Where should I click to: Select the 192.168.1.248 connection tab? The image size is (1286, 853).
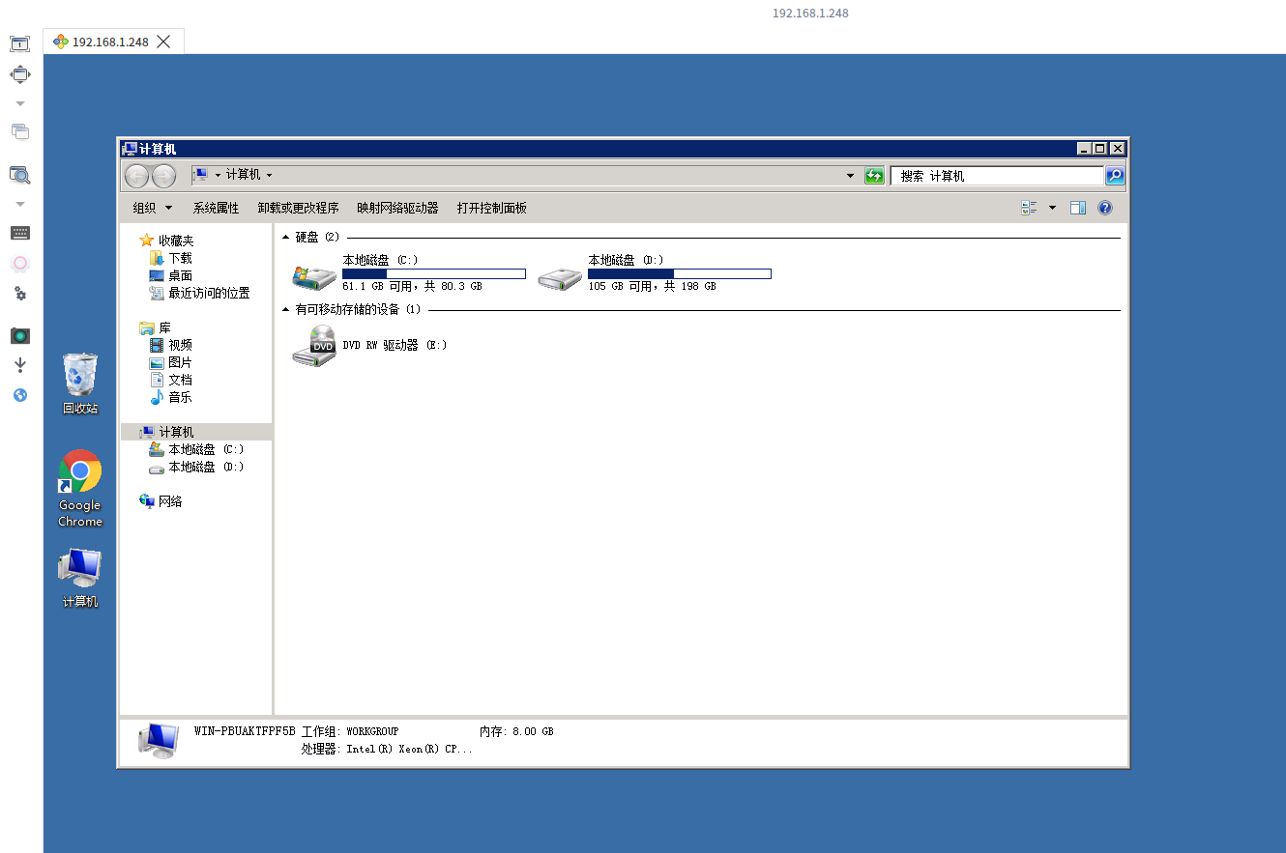pos(113,42)
